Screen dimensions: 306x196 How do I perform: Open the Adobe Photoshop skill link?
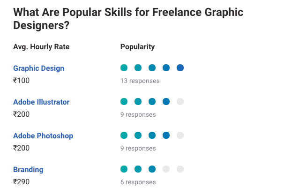43,136
